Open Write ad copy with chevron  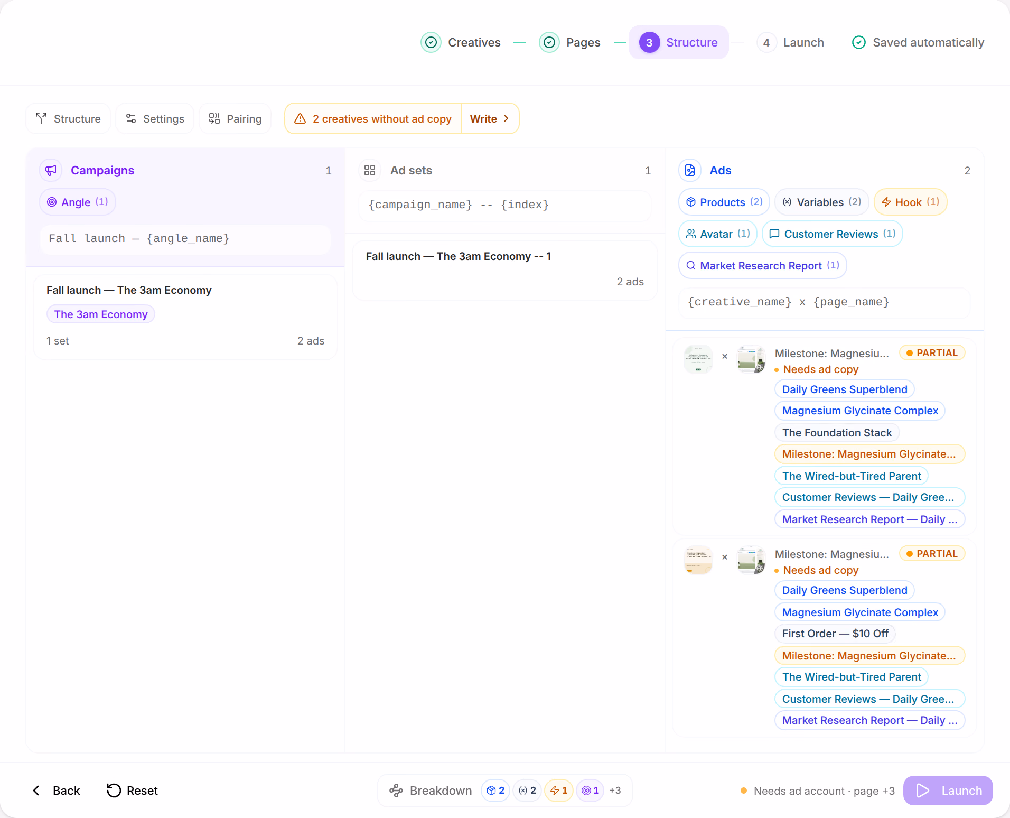[x=490, y=118]
